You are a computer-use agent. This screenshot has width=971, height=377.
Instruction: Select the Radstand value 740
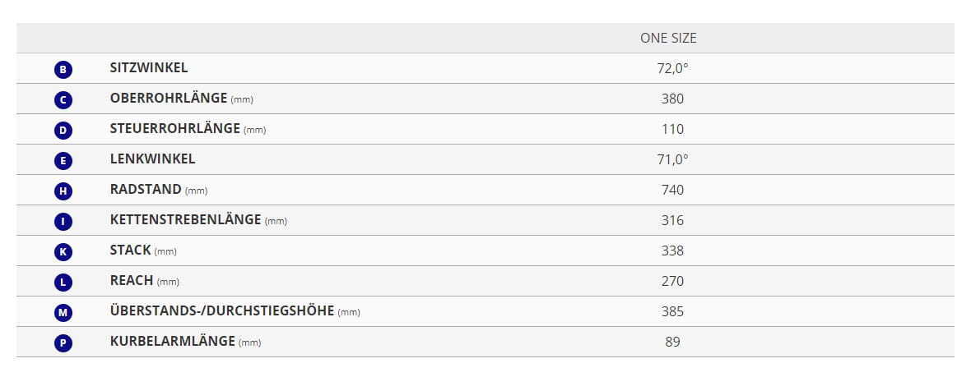coord(672,190)
